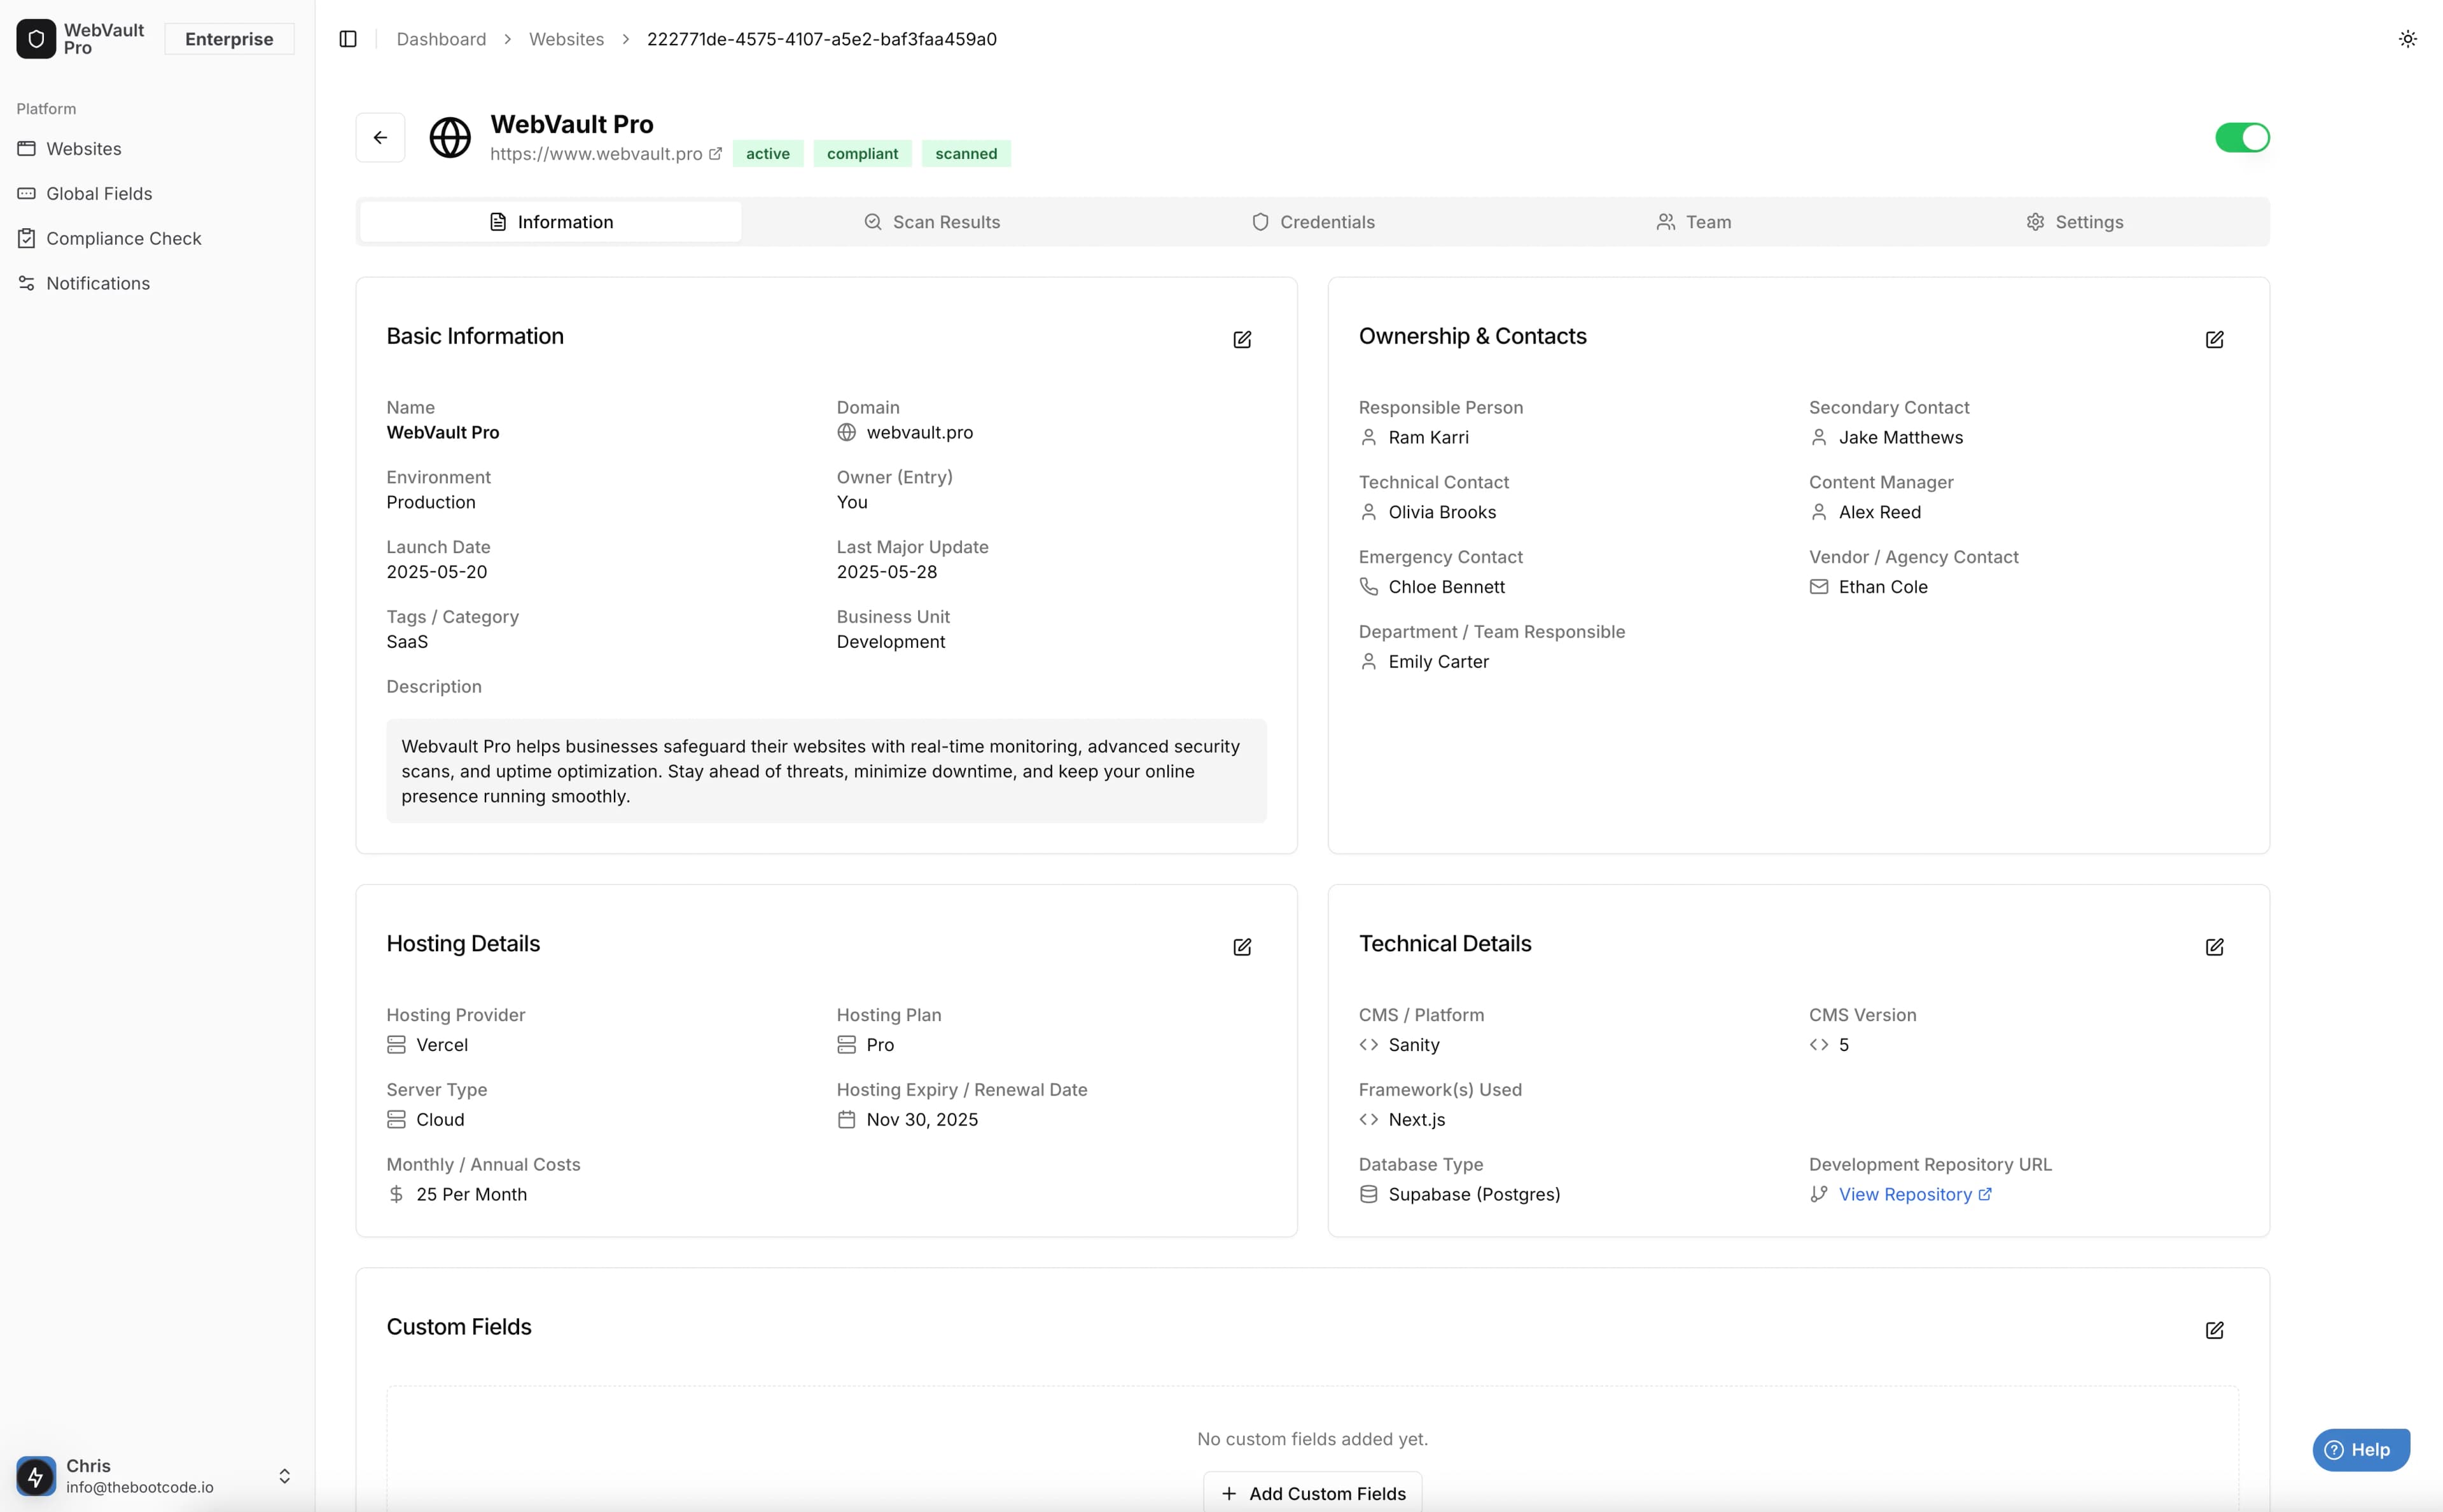This screenshot has width=2443, height=1512.
Task: Click the Add Custom Fields button
Action: 1312,1492
